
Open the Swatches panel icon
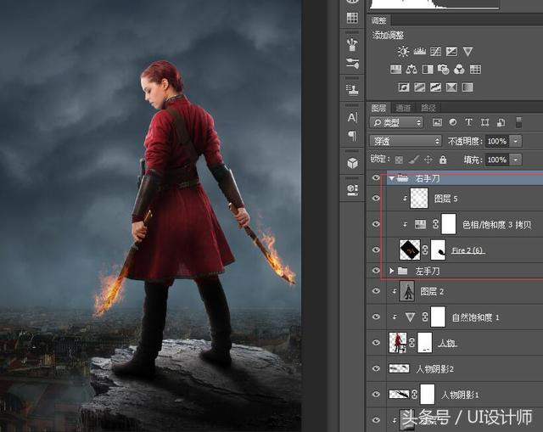point(352,18)
